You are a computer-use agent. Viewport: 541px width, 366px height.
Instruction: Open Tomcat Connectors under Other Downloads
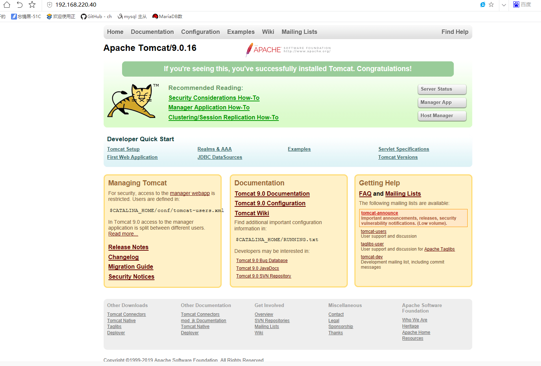pos(126,315)
